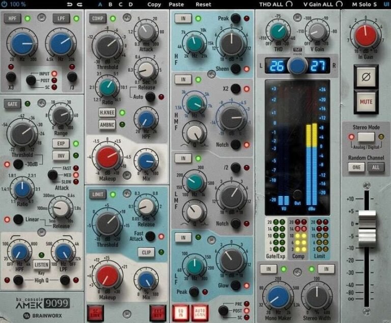
Task: Toggle the phase invert Ø button
Action: [366, 77]
